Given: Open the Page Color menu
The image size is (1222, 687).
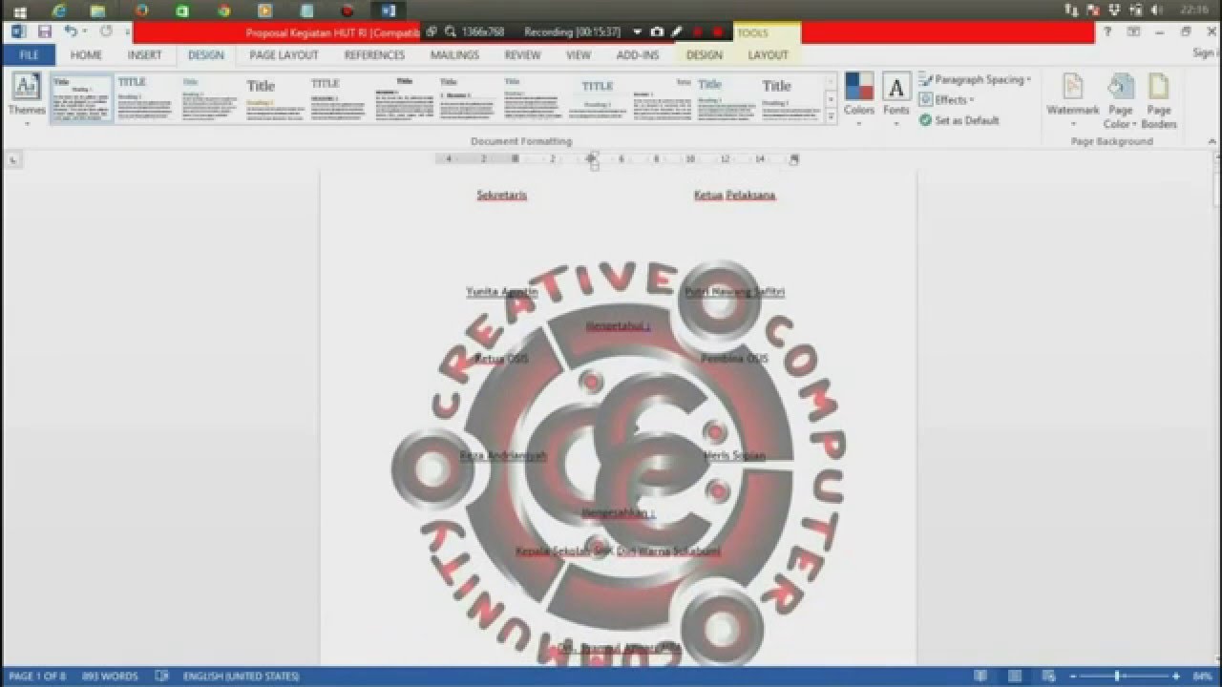Looking at the screenshot, I should (x=1121, y=99).
